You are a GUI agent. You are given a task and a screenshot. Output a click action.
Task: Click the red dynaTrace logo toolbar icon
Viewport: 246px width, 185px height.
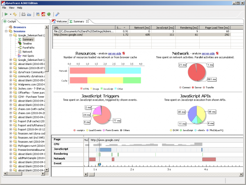click(43, 14)
